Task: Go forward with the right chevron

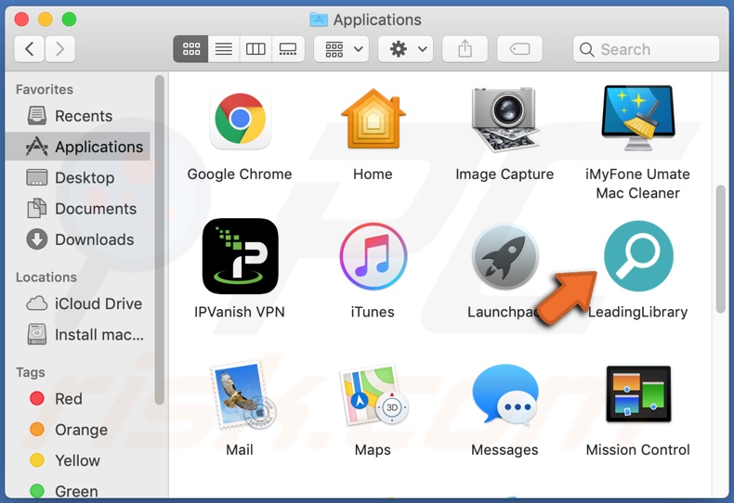Action: coord(59,48)
